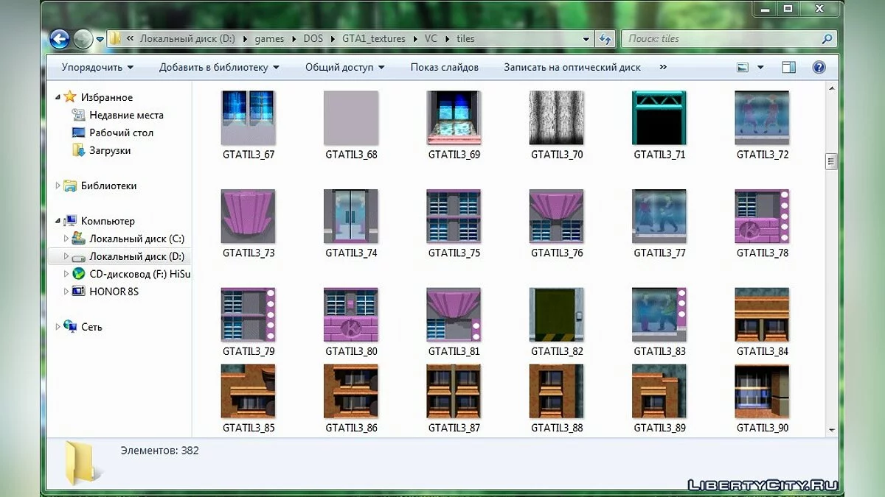885x497 pixels.
Task: Select the Рабочий стол shortcut in Favorites
Action: tap(121, 133)
